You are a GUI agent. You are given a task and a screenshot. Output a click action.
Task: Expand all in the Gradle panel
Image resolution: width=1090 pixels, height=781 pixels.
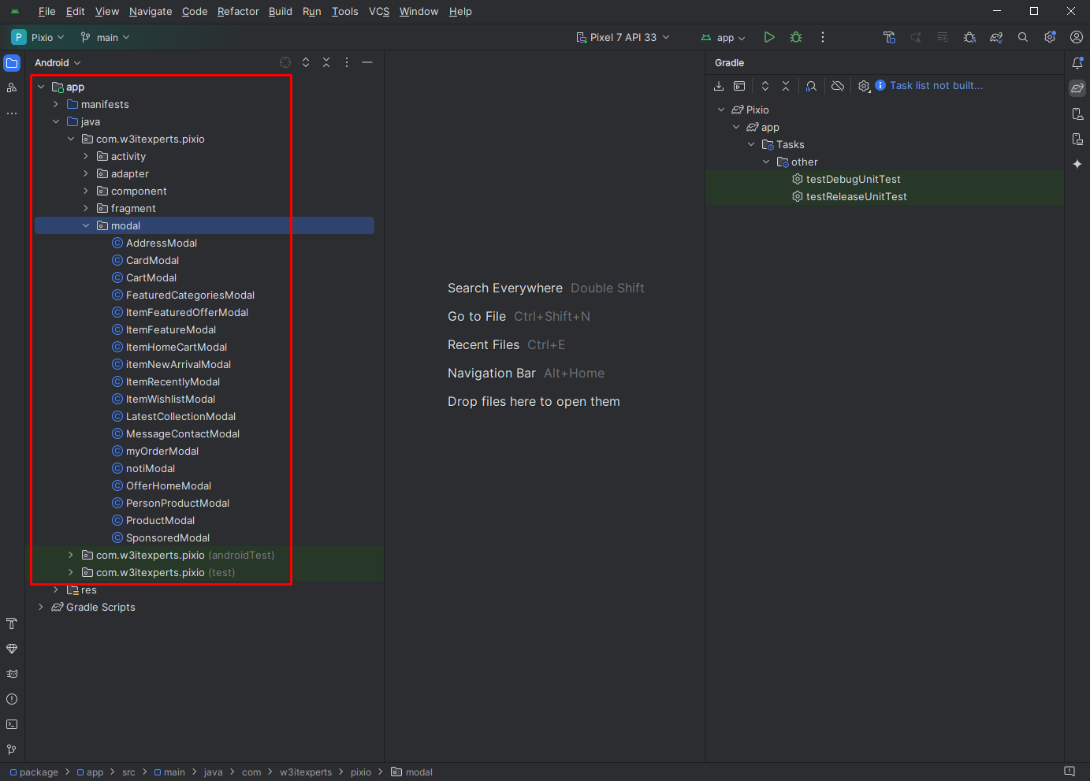[x=765, y=86]
